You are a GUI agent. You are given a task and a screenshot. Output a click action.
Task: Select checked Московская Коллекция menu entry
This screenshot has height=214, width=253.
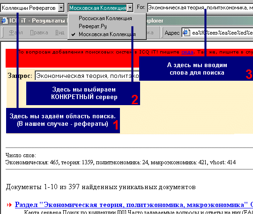tap(107, 34)
